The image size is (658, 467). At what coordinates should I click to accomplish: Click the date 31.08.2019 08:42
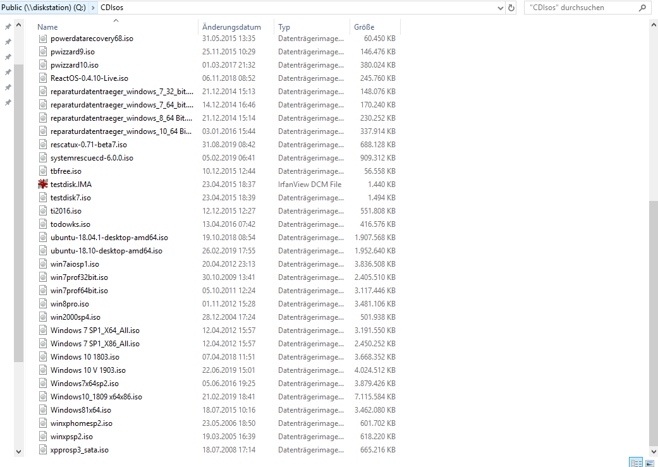tap(229, 144)
